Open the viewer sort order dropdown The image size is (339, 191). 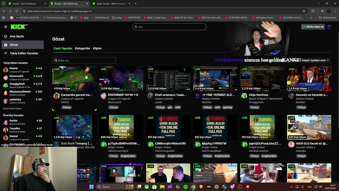[315, 60]
